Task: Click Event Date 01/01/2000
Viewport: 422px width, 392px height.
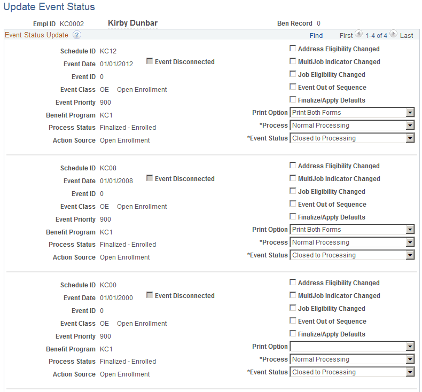Action: pyautogui.click(x=116, y=298)
